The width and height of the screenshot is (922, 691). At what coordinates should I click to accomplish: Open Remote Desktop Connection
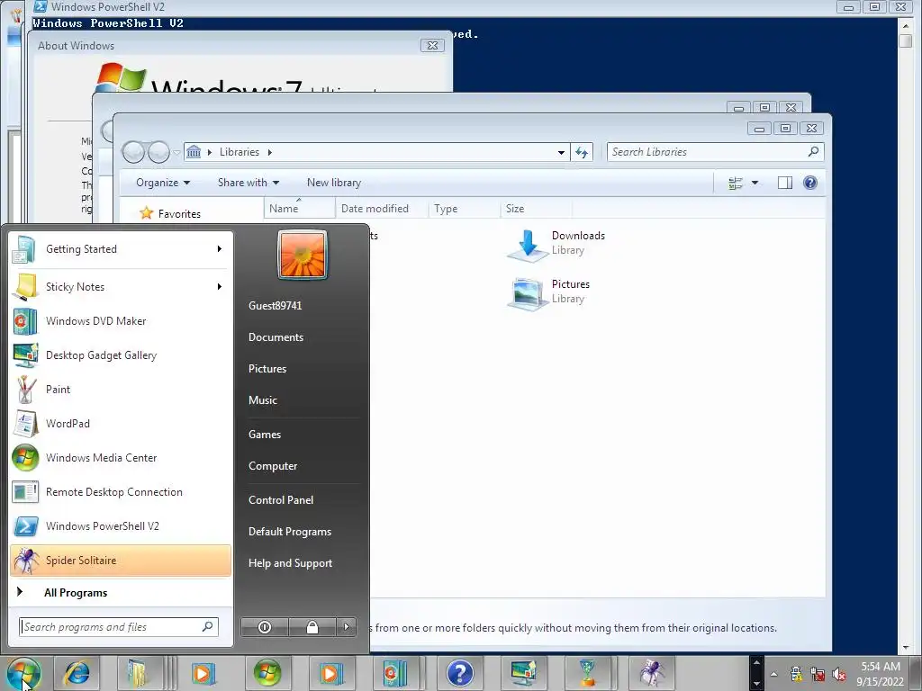coord(120,492)
